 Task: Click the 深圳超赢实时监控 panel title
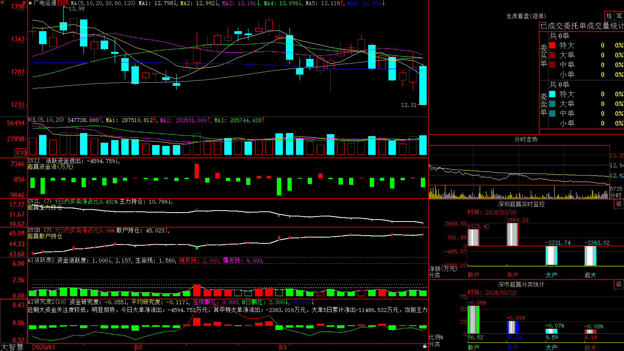pyautogui.click(x=521, y=204)
